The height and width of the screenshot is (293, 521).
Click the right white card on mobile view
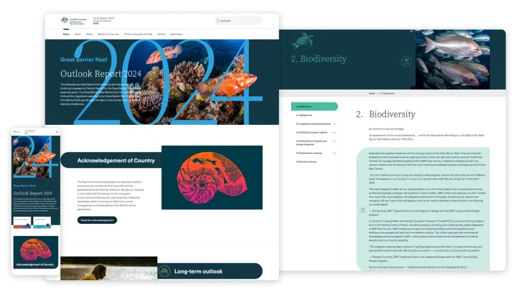click(x=42, y=222)
